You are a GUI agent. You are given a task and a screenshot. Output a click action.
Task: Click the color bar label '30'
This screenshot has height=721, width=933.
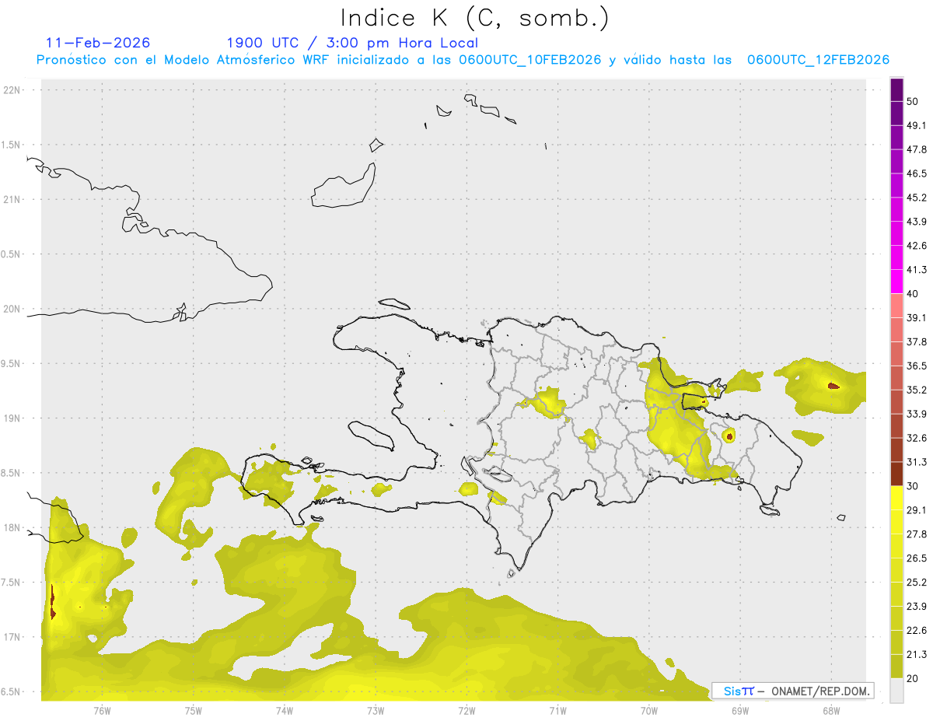click(913, 486)
